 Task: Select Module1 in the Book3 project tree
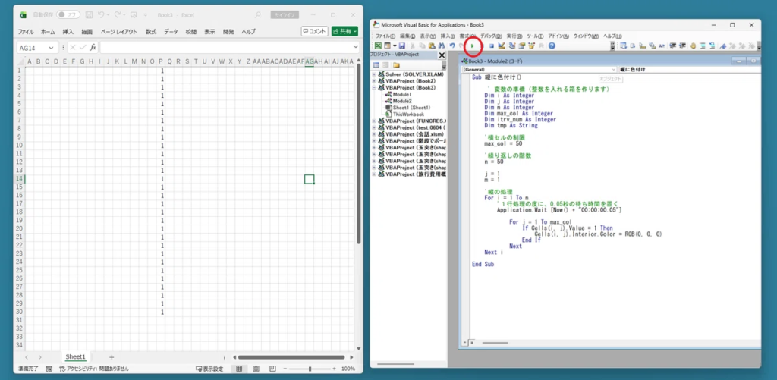pyautogui.click(x=401, y=94)
